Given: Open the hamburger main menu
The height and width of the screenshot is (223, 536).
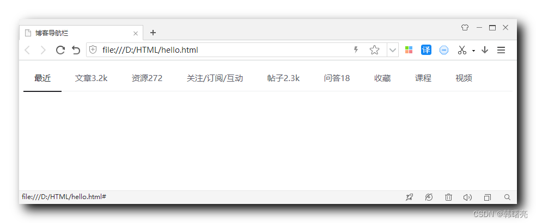Looking at the screenshot, I should click(x=501, y=50).
